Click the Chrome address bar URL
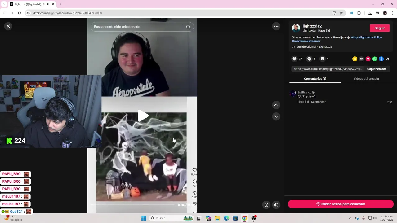 coord(67,13)
